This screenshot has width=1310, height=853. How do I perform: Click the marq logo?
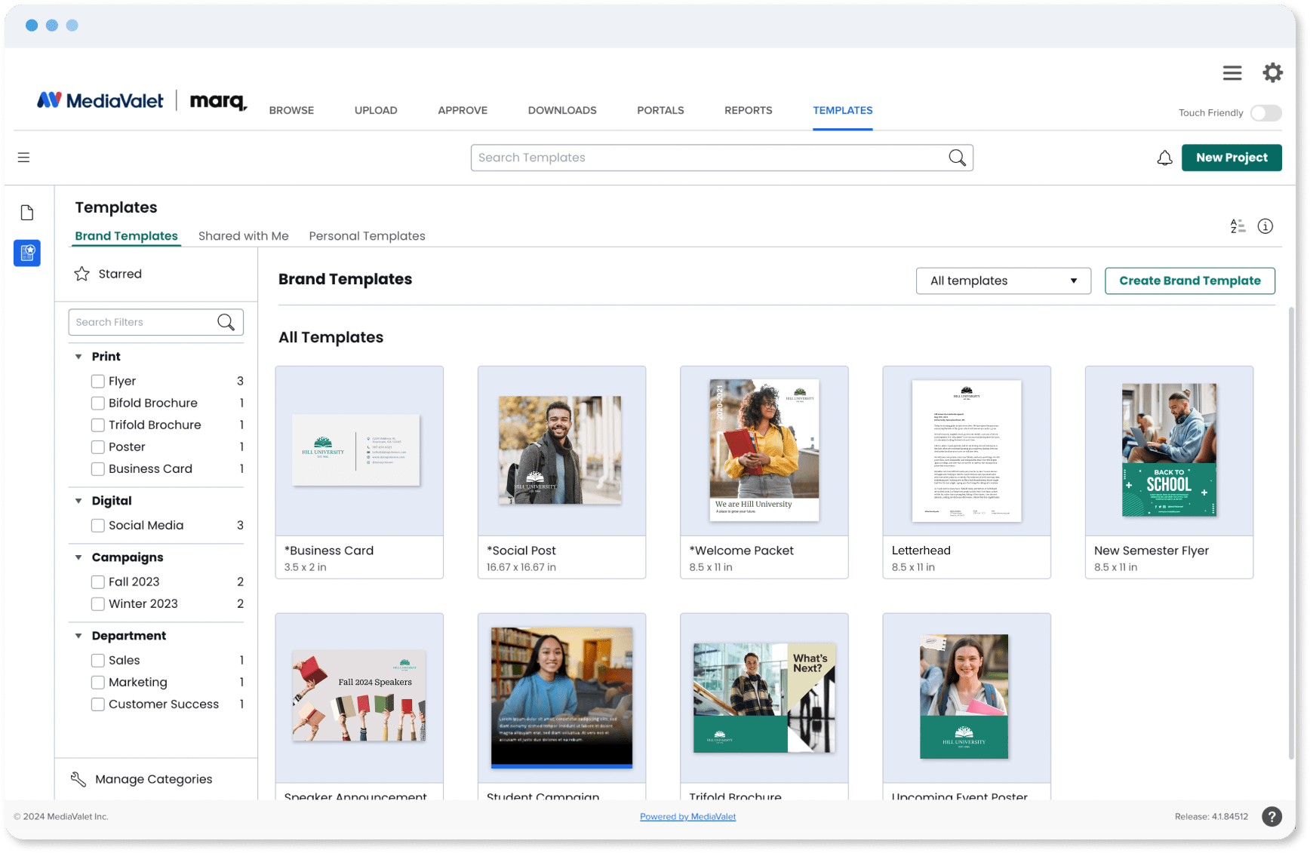(218, 101)
